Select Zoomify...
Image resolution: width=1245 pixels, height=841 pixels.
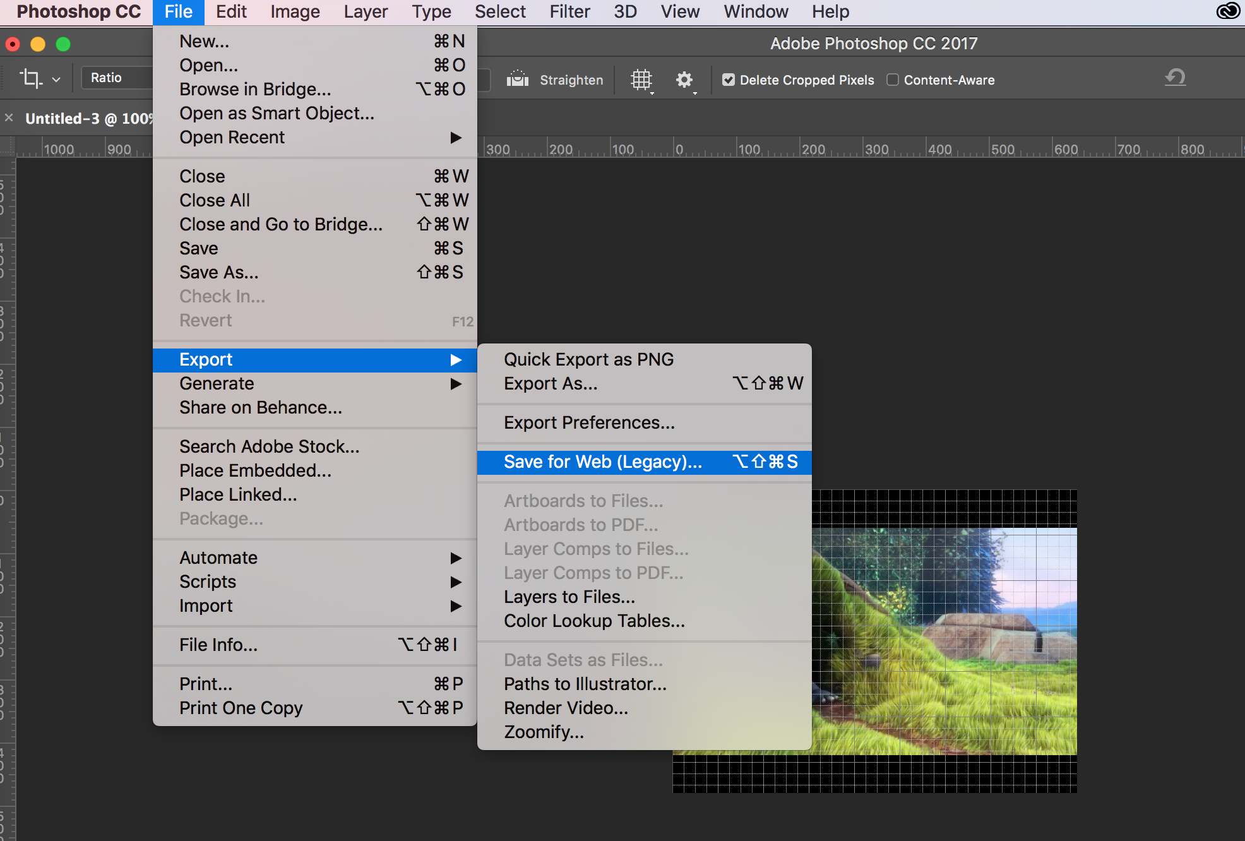click(x=644, y=732)
